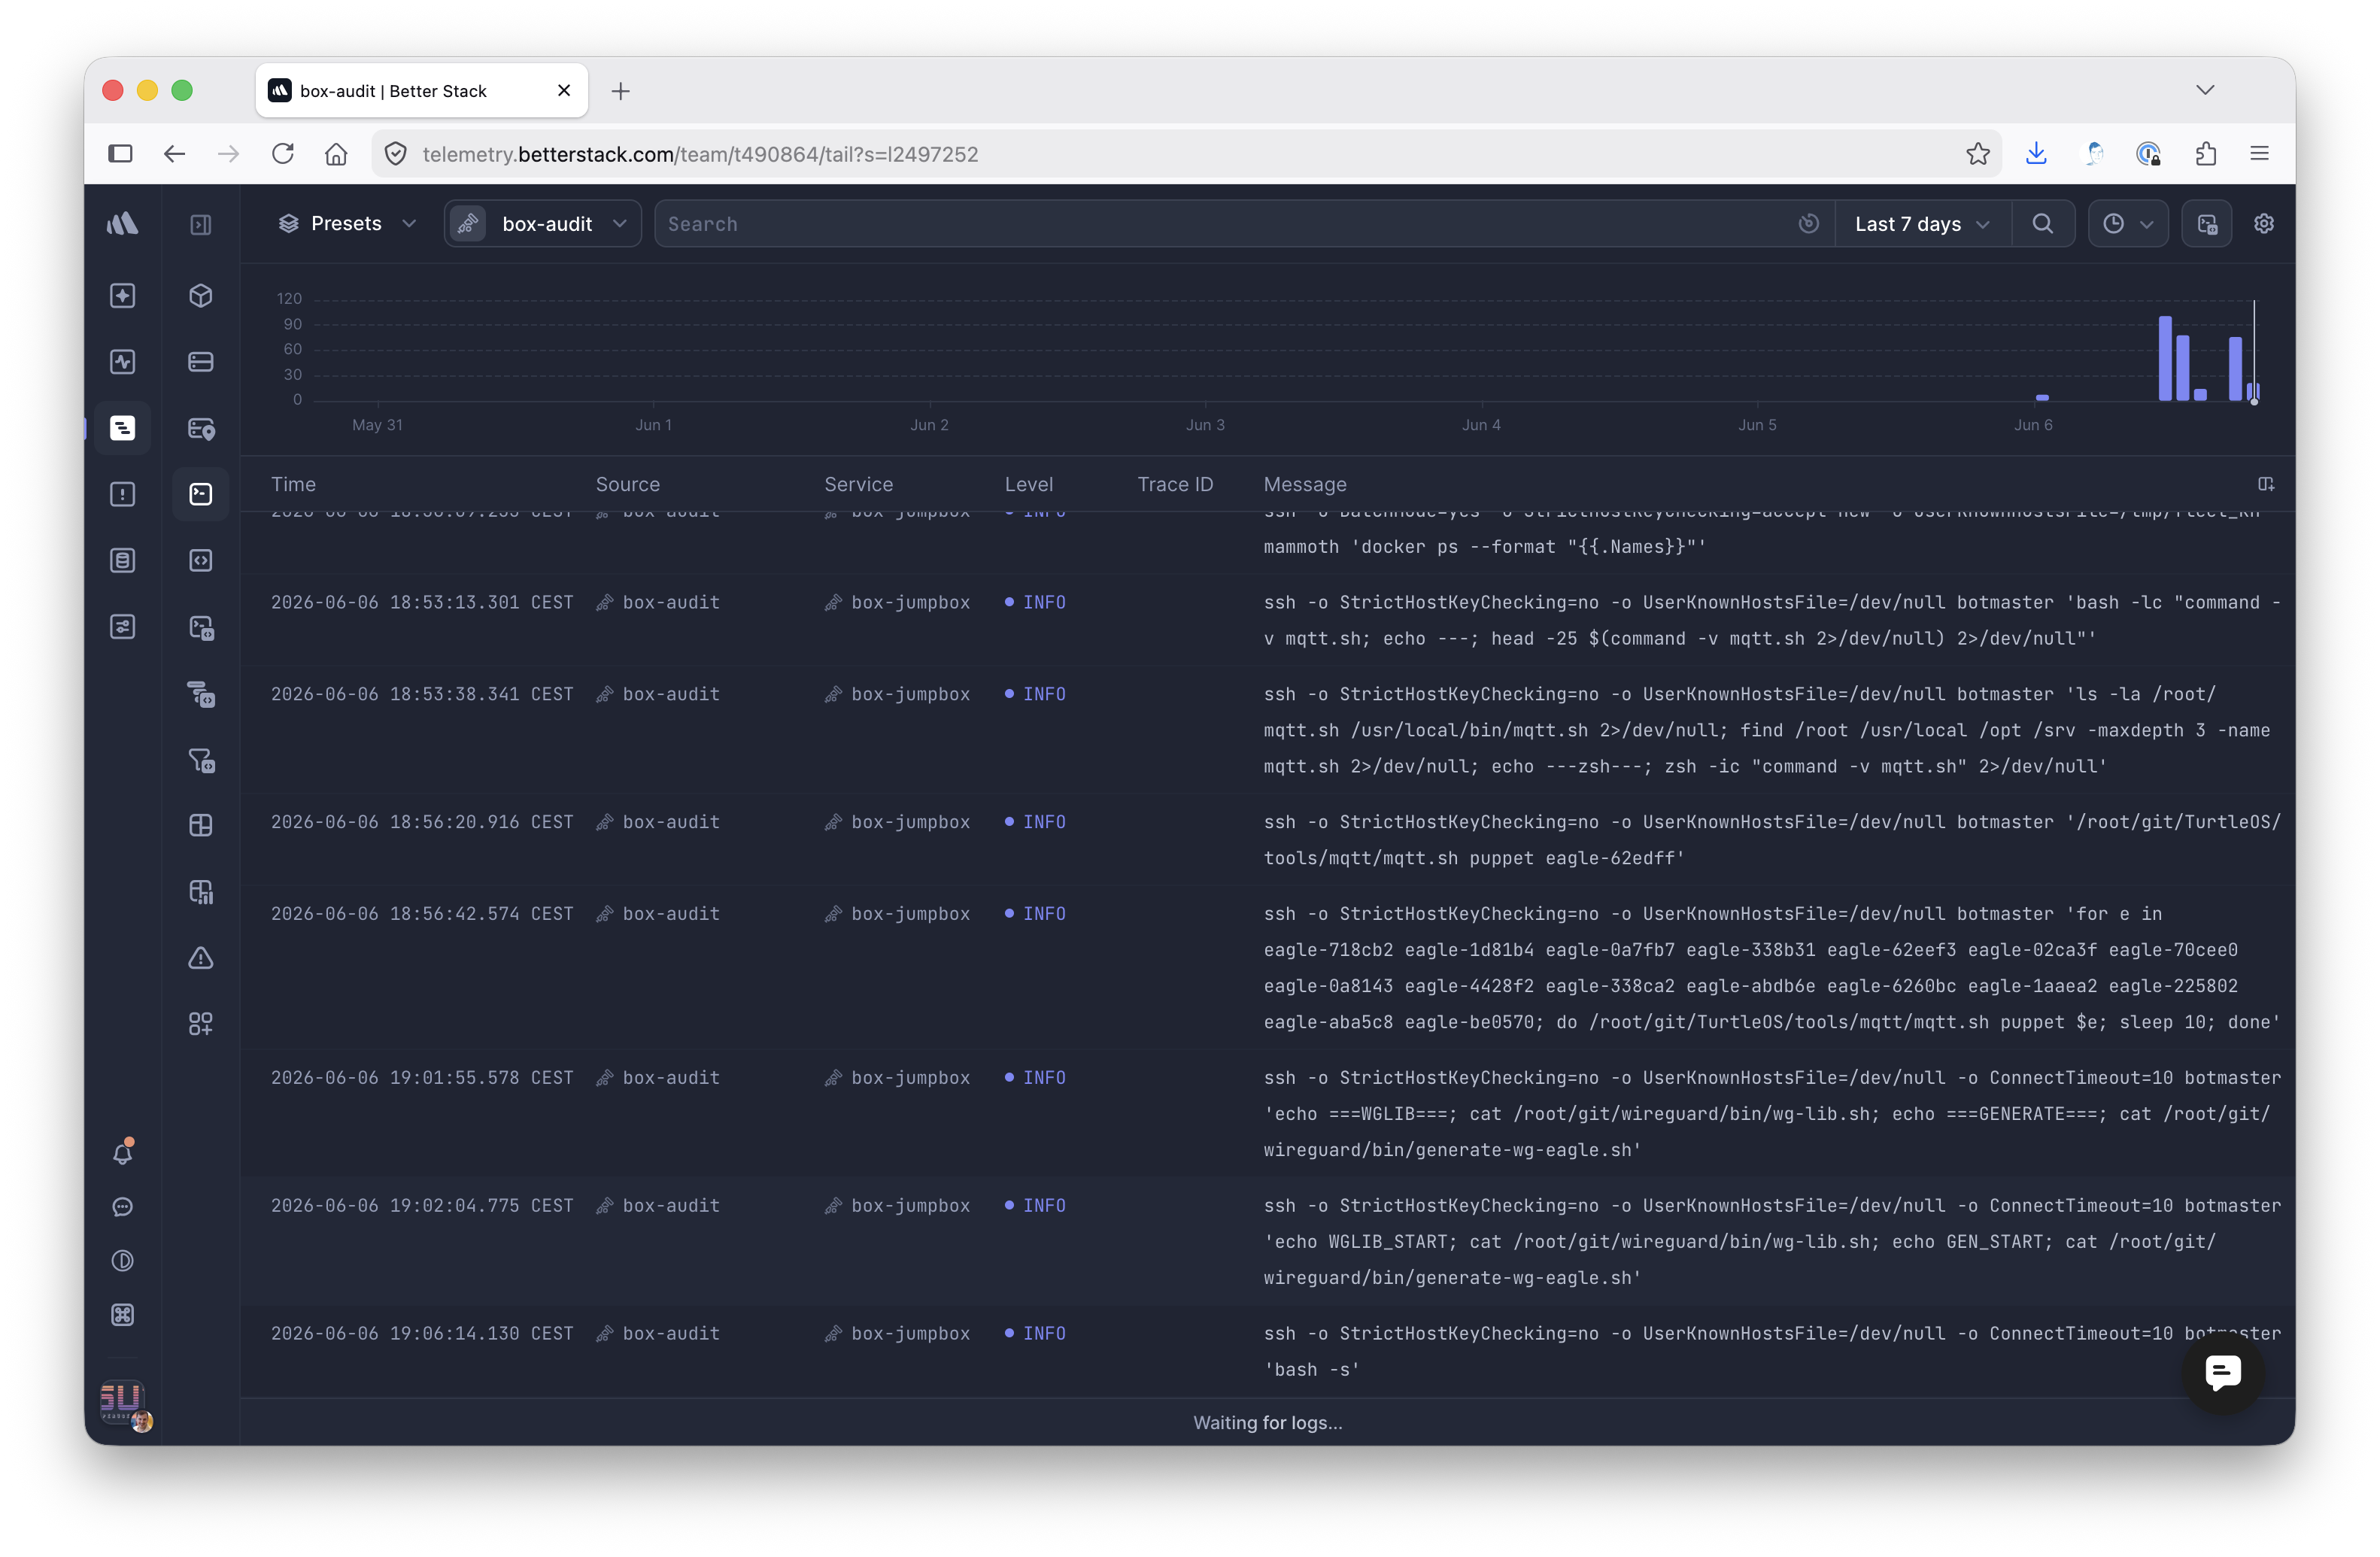Select the highlighted telemetry logs sidebar icon
The image size is (2380, 1557).
pos(122,428)
